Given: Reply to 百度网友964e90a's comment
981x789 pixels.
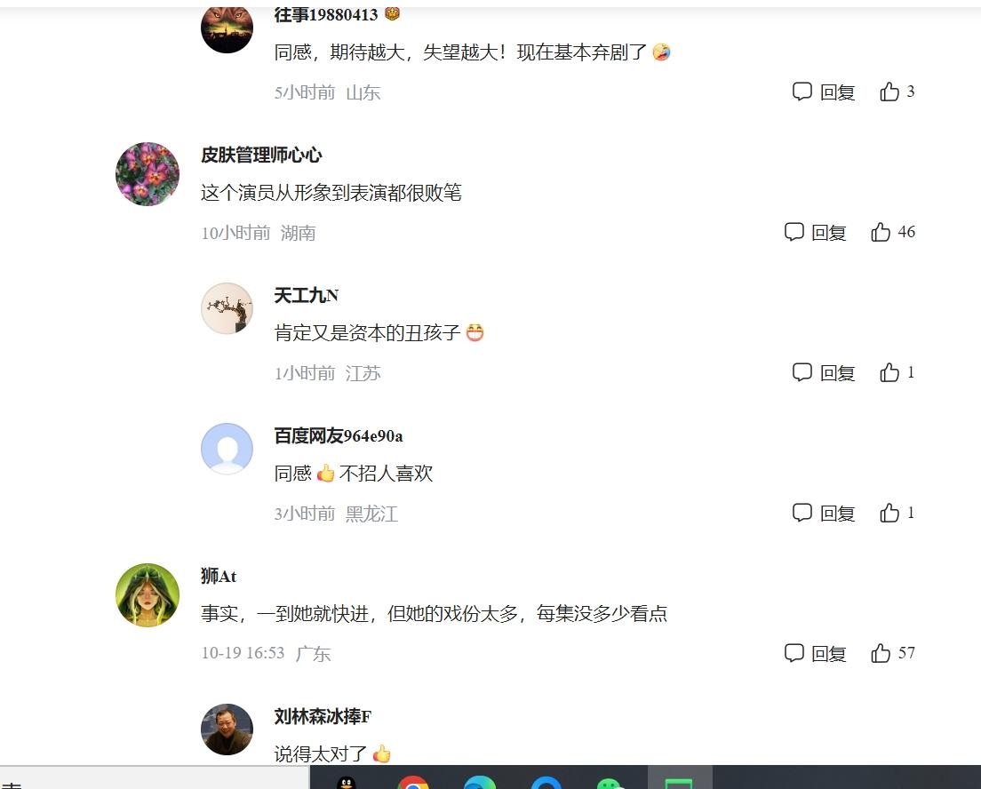Looking at the screenshot, I should (824, 513).
